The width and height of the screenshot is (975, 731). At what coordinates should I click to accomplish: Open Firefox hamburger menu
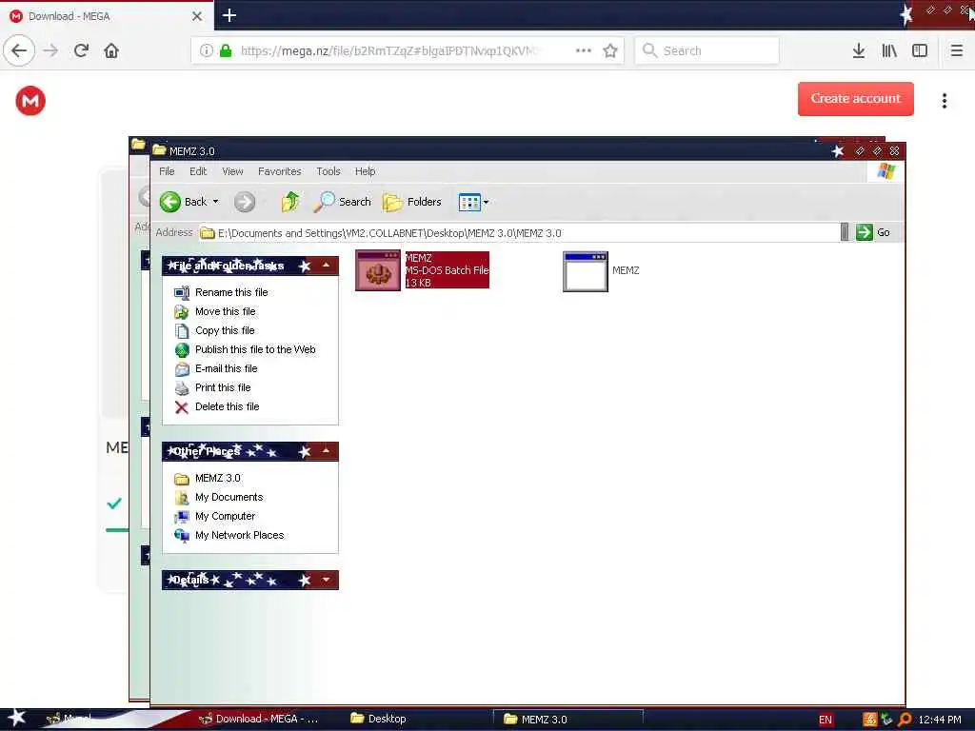tap(957, 50)
